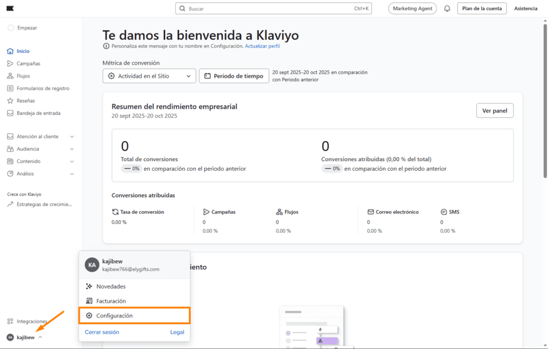Image resolution: width=548 pixels, height=349 pixels.
Task: Click the Ver panel button
Action: click(494, 111)
